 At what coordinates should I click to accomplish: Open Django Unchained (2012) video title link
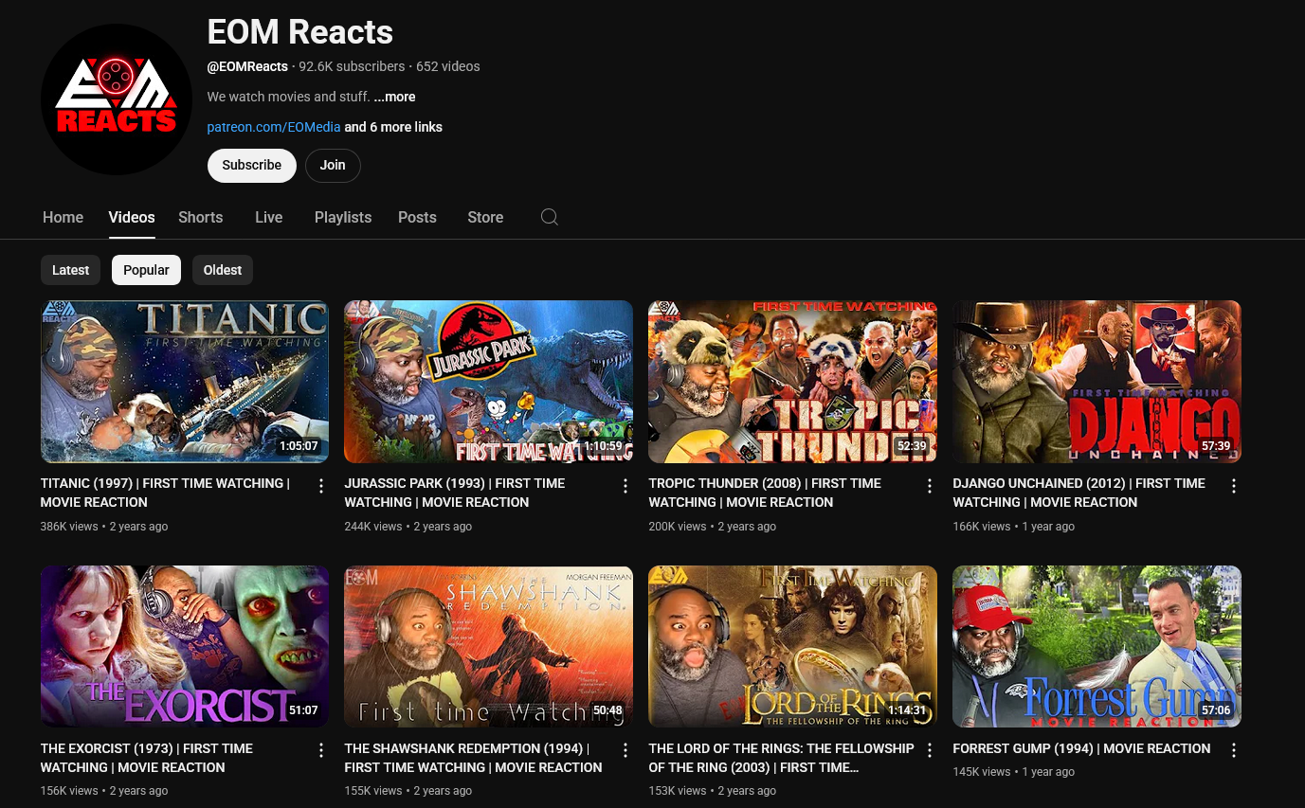[1079, 493]
